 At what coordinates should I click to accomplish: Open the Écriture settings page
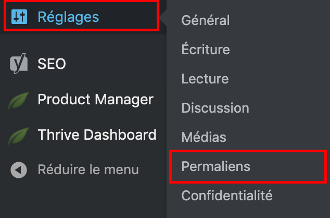(x=205, y=50)
